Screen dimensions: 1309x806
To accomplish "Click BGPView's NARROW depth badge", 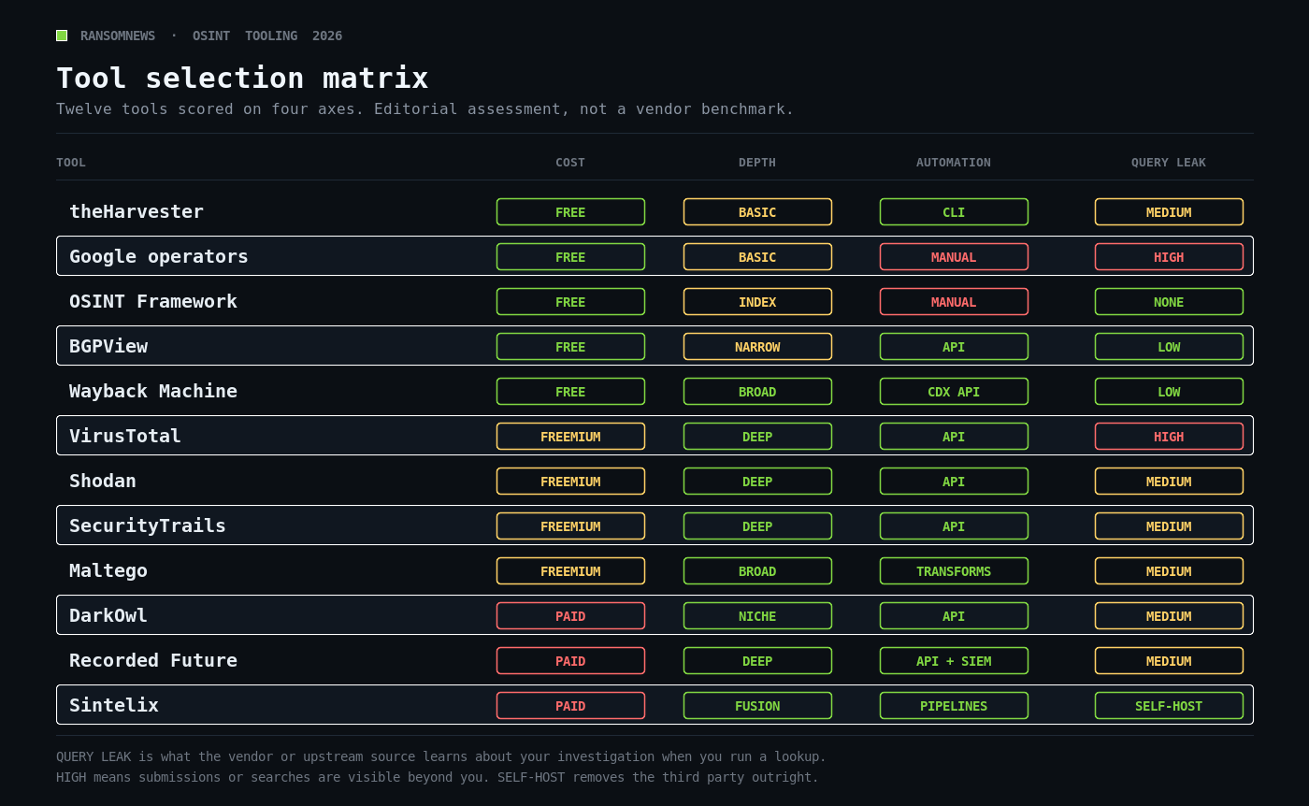I will [757, 347].
